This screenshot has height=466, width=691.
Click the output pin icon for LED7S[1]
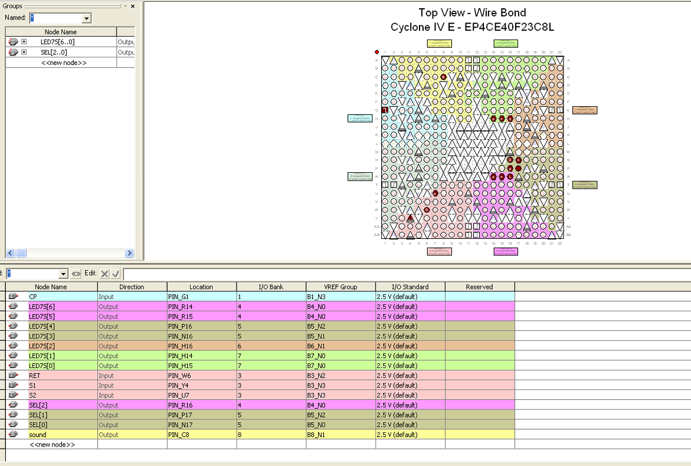tap(13, 356)
